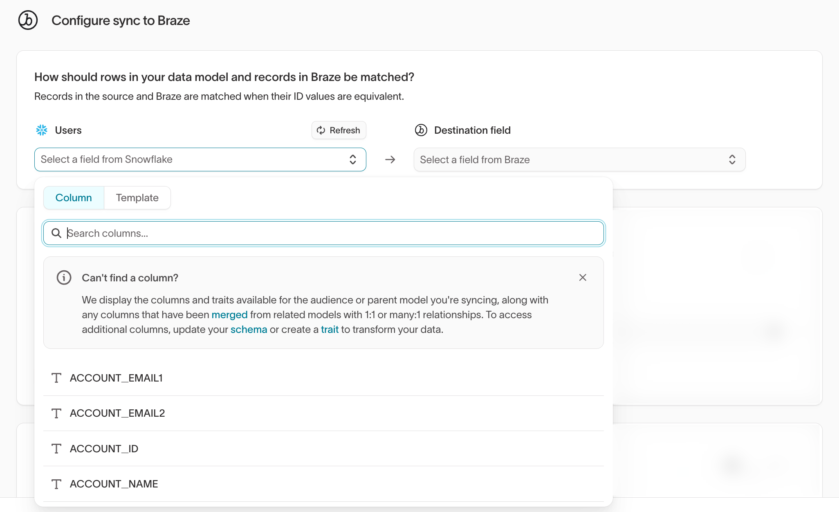Refresh the Users model columns
Image resolution: width=839 pixels, height=512 pixels.
(x=339, y=130)
